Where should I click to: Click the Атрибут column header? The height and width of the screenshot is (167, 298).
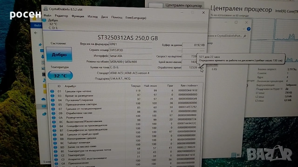coord(70,86)
